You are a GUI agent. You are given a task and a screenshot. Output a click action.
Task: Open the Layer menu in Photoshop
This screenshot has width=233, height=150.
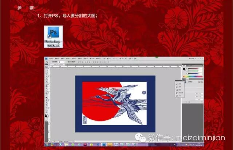(68, 58)
